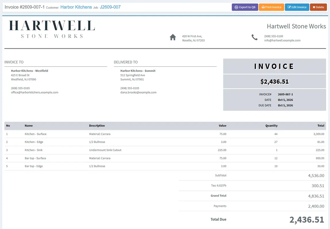Click the 900.00 total for Bar top - Surface
Screen dimensions: 330x229
(x=320, y=158)
